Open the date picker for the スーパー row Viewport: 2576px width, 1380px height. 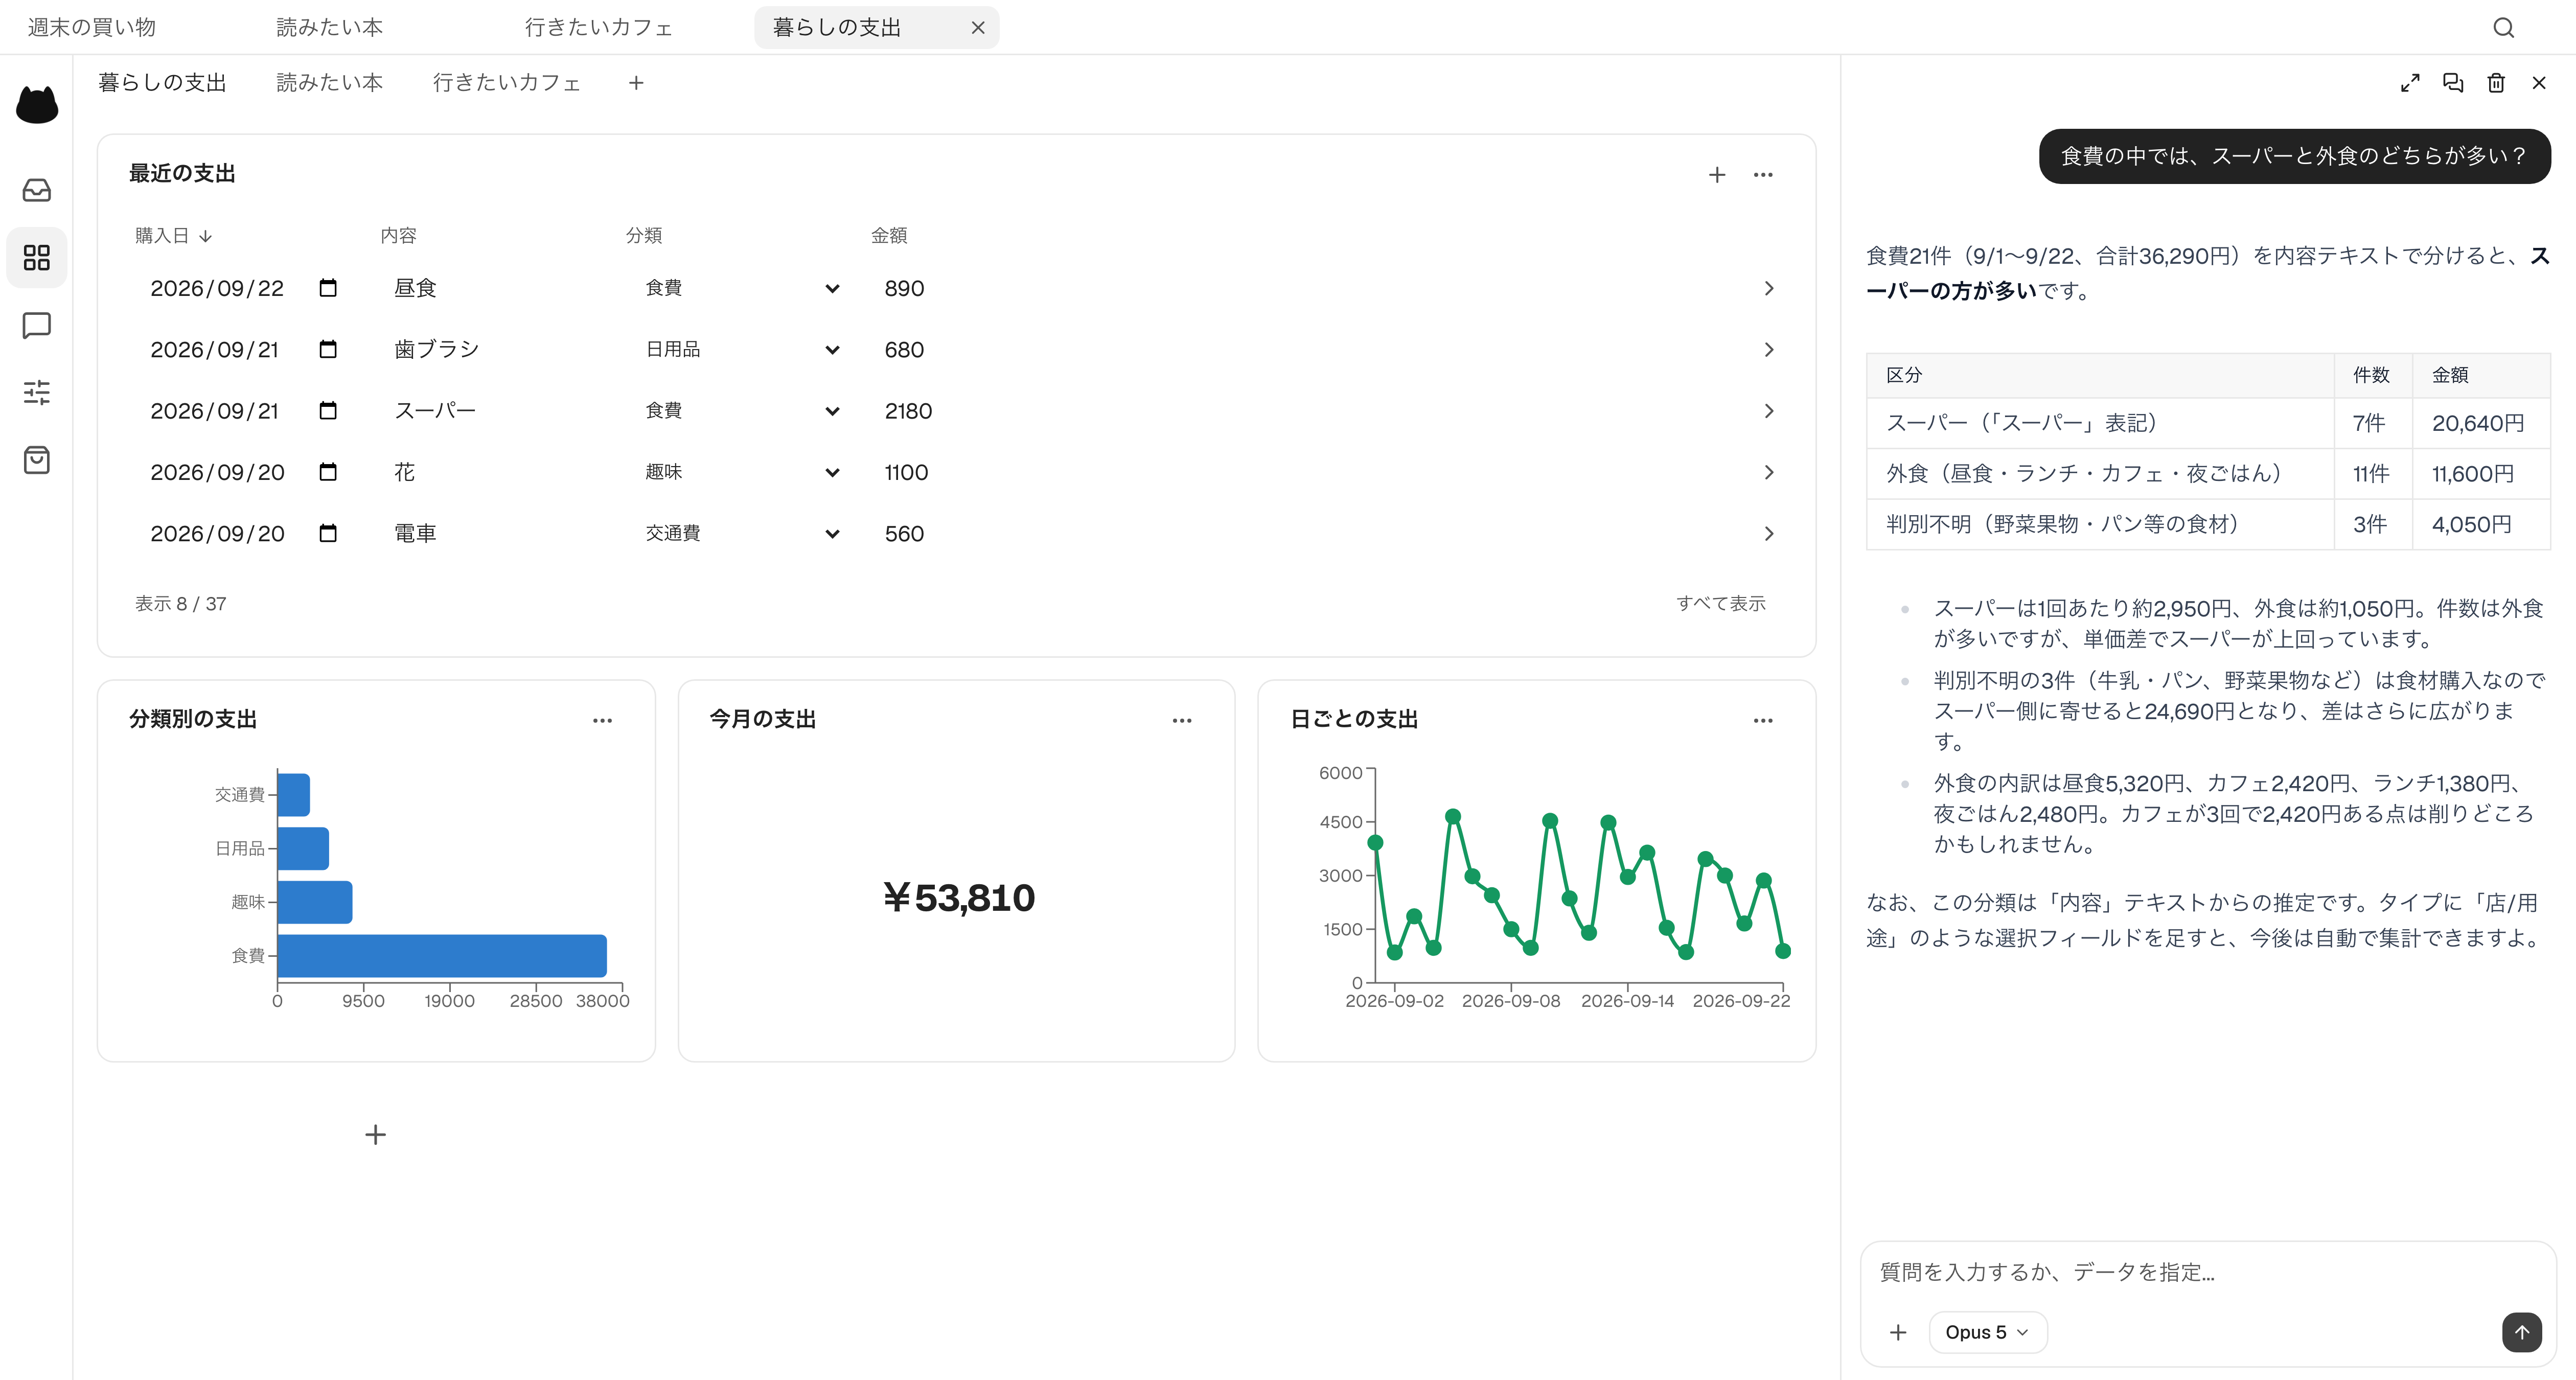[x=328, y=411]
